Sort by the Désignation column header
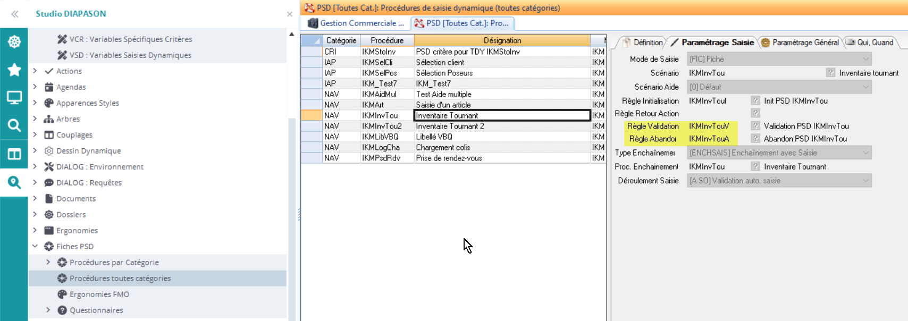The height and width of the screenshot is (321, 908). pyautogui.click(x=502, y=40)
